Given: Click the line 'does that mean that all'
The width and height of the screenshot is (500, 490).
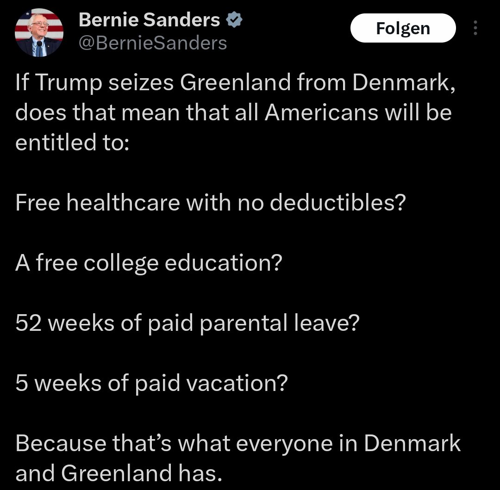Looking at the screenshot, I should (233, 113).
